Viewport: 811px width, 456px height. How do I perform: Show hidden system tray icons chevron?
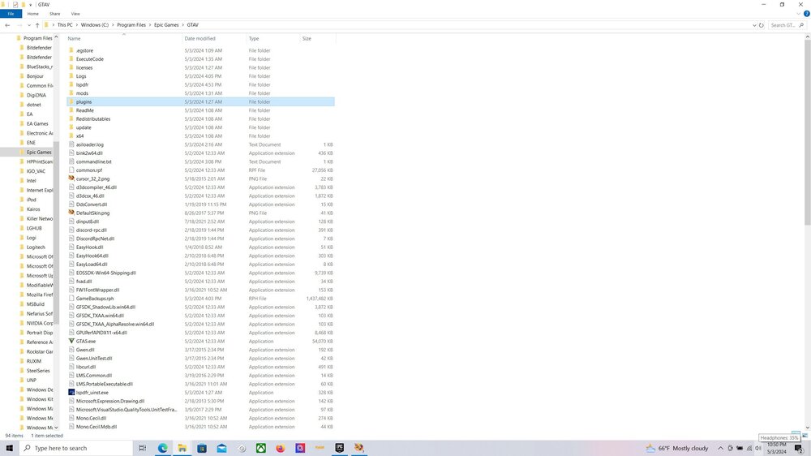click(x=720, y=448)
